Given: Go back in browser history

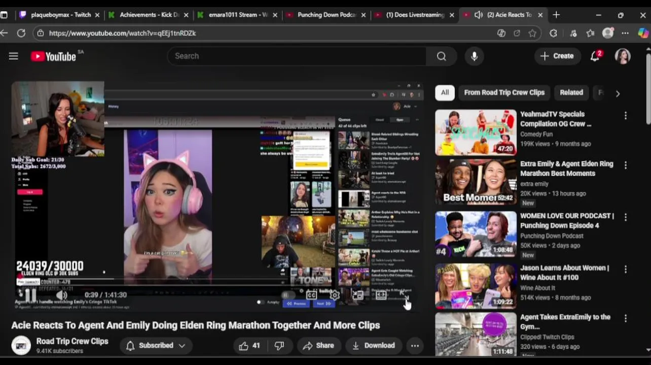Looking at the screenshot, I should click(4, 33).
